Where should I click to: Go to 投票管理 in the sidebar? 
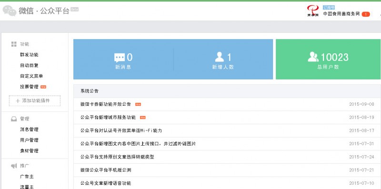pos(29,87)
